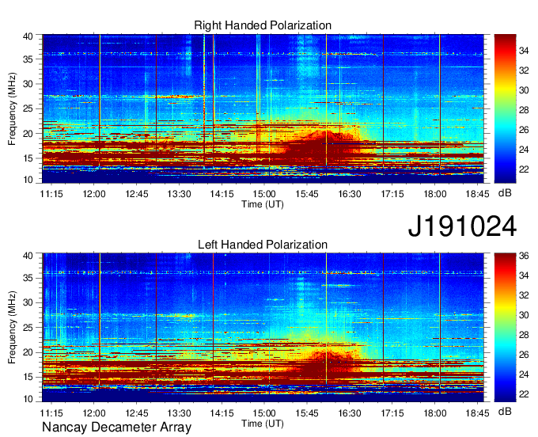Viewport: 538px width, 437px height.
Task: Click the 15:00 tick on Left Handed plot
Action: tap(264, 413)
